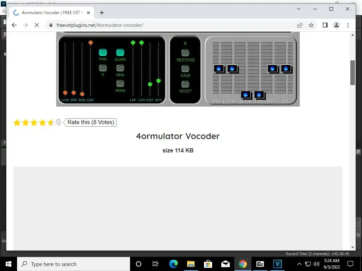Toggle the SLOPE button on vocoder image
Viewport: 362px width, 271px height.
pyautogui.click(x=120, y=52)
